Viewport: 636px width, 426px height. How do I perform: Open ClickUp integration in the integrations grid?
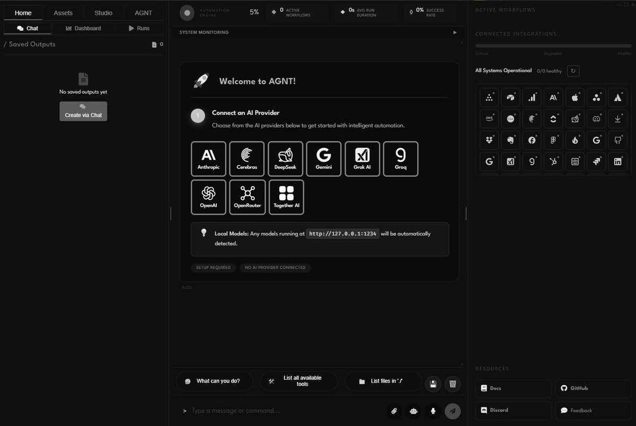pos(553,119)
